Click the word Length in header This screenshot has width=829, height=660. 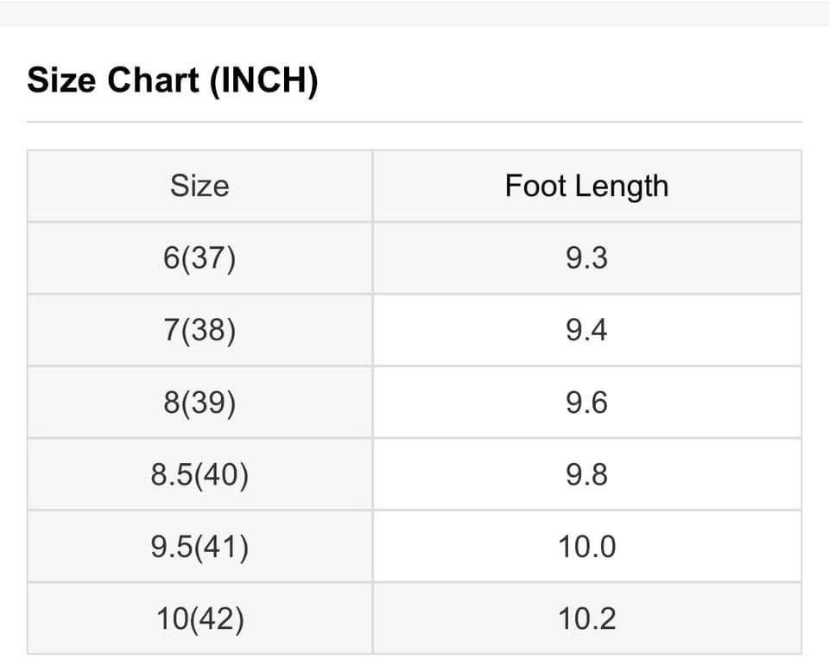tap(617, 187)
